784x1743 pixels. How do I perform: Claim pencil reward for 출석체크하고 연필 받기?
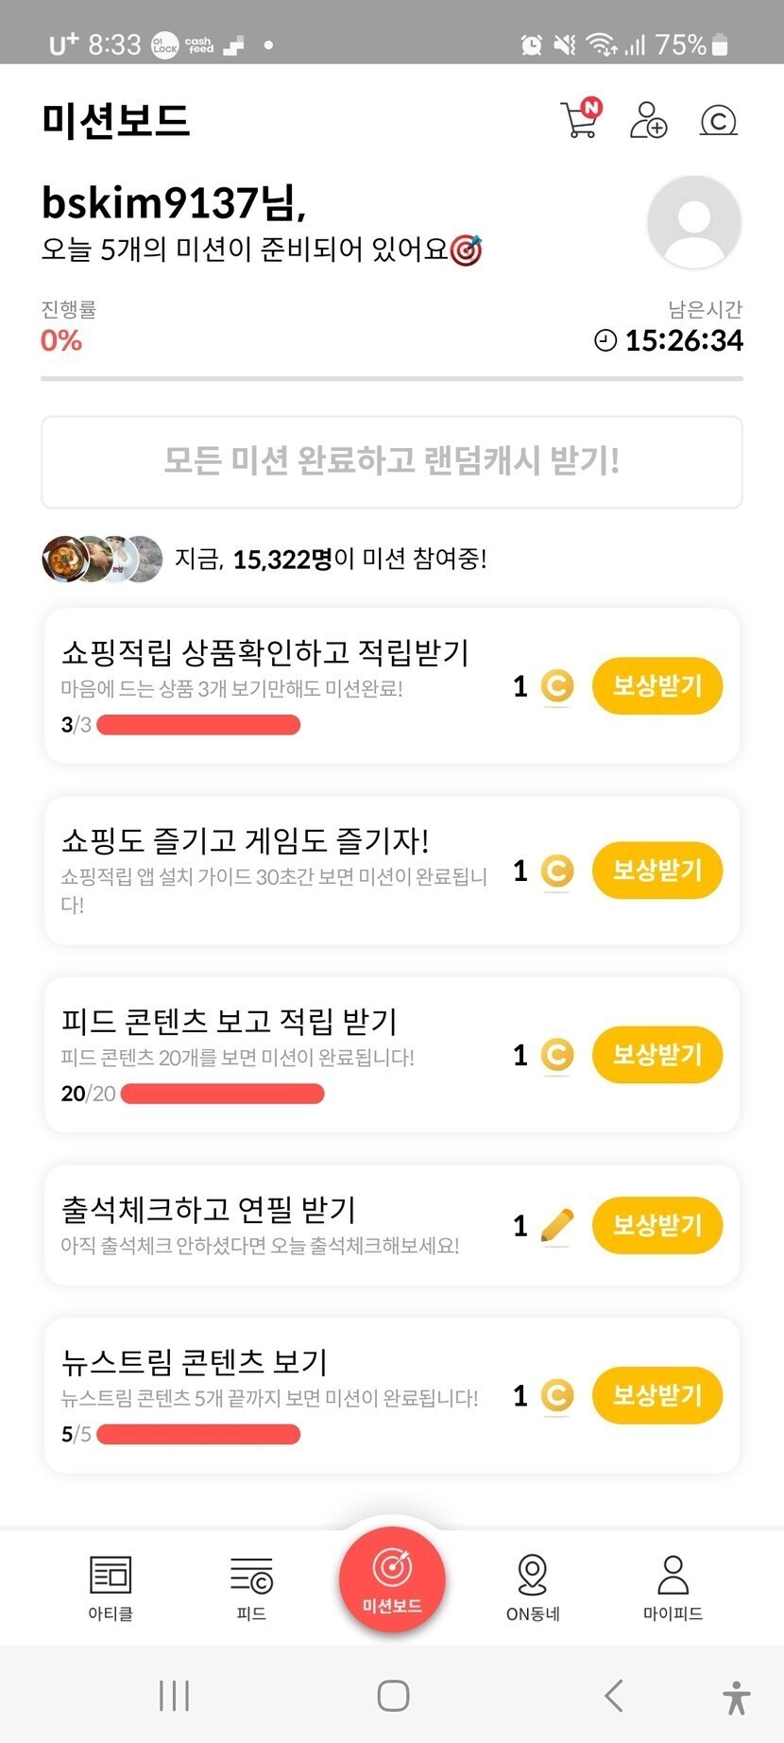click(x=657, y=1225)
